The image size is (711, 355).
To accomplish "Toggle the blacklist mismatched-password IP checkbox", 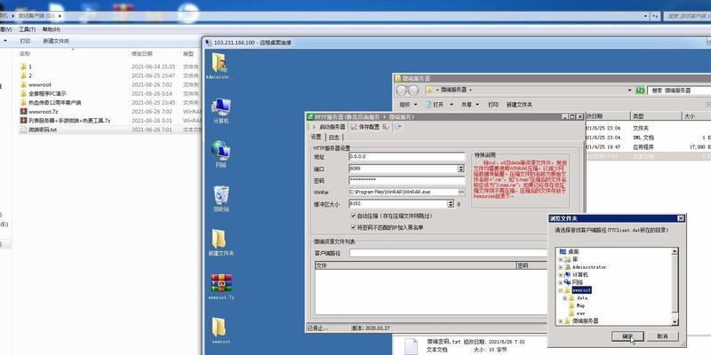I will (x=353, y=227).
